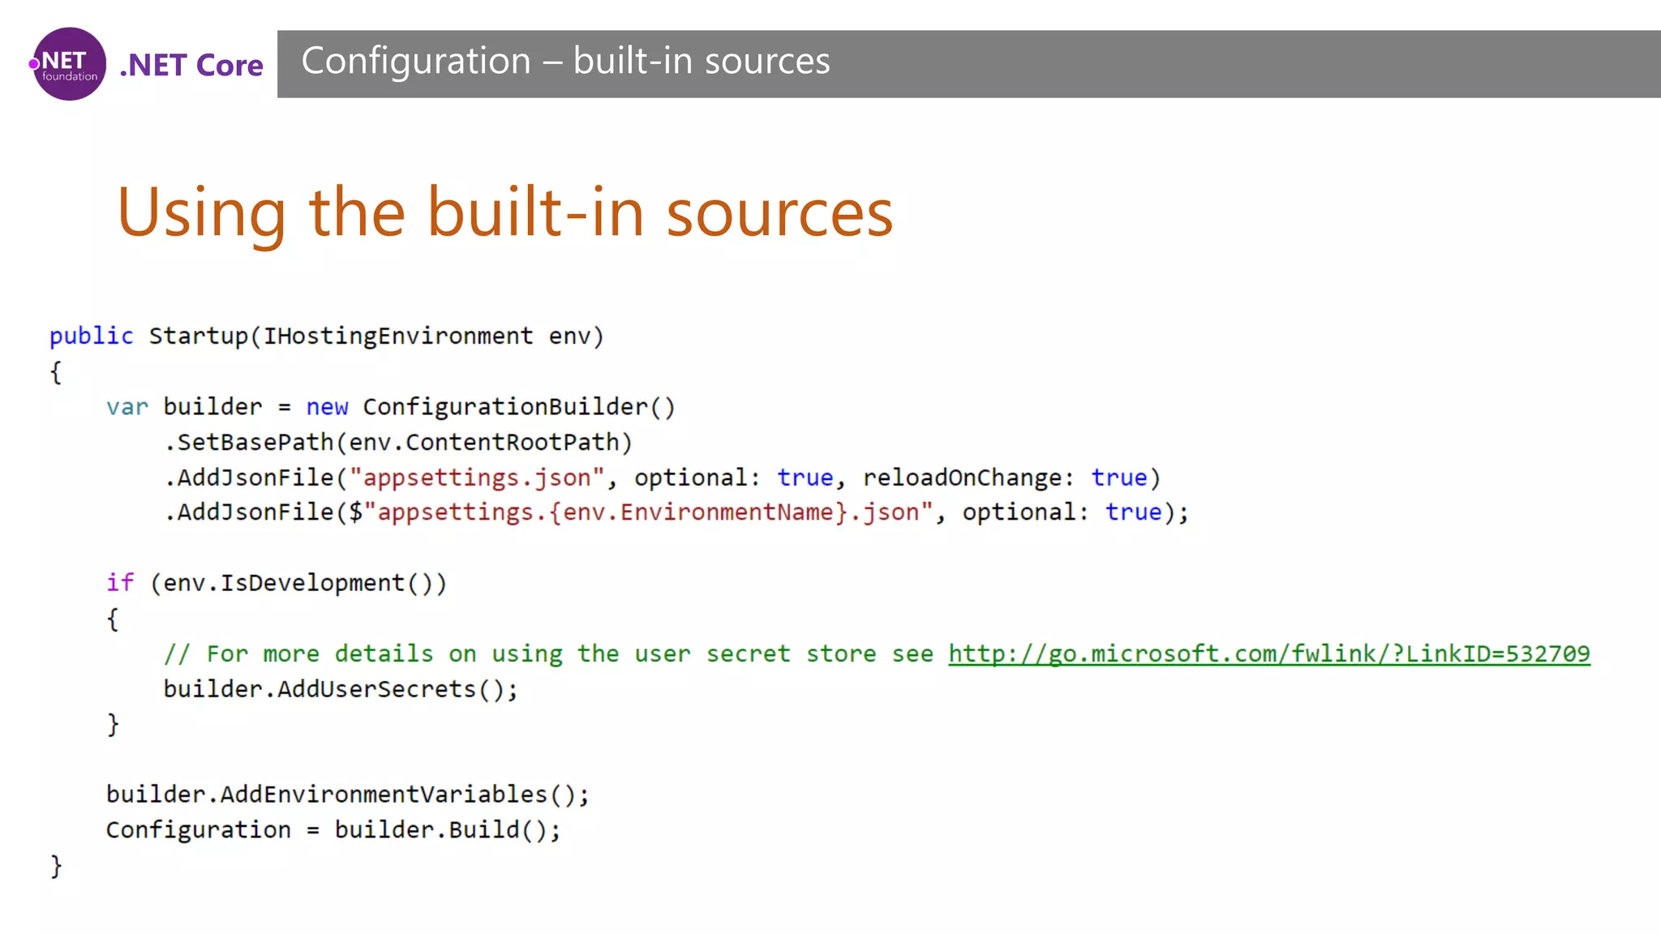Click the 'public Startup(IHostingEnvironment env)' line
Screen dimensions: 1661x934
click(x=327, y=336)
